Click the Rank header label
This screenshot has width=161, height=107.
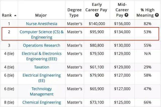(x=7, y=15)
